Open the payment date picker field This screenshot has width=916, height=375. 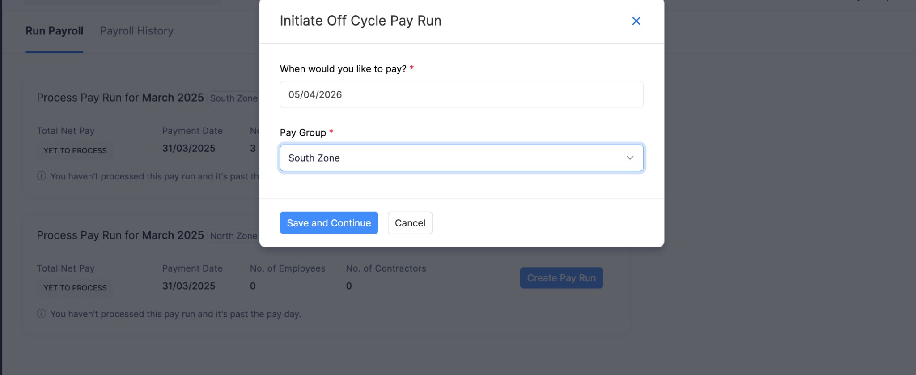462,94
